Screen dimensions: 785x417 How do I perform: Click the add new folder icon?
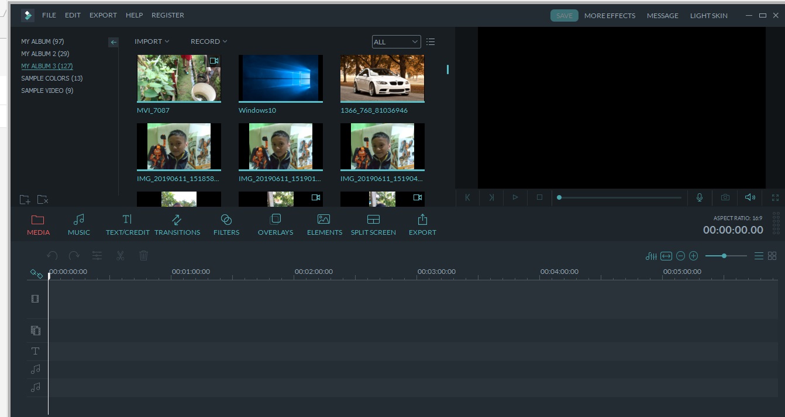pyautogui.click(x=25, y=200)
